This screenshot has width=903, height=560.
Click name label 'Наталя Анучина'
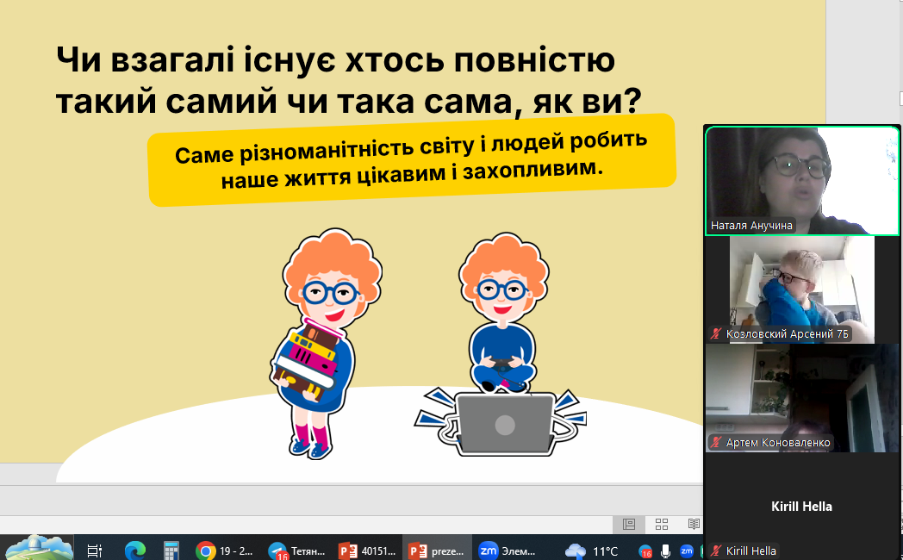[751, 226]
